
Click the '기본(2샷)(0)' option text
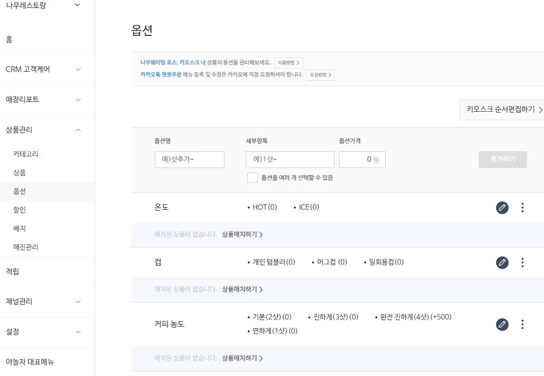(272, 317)
